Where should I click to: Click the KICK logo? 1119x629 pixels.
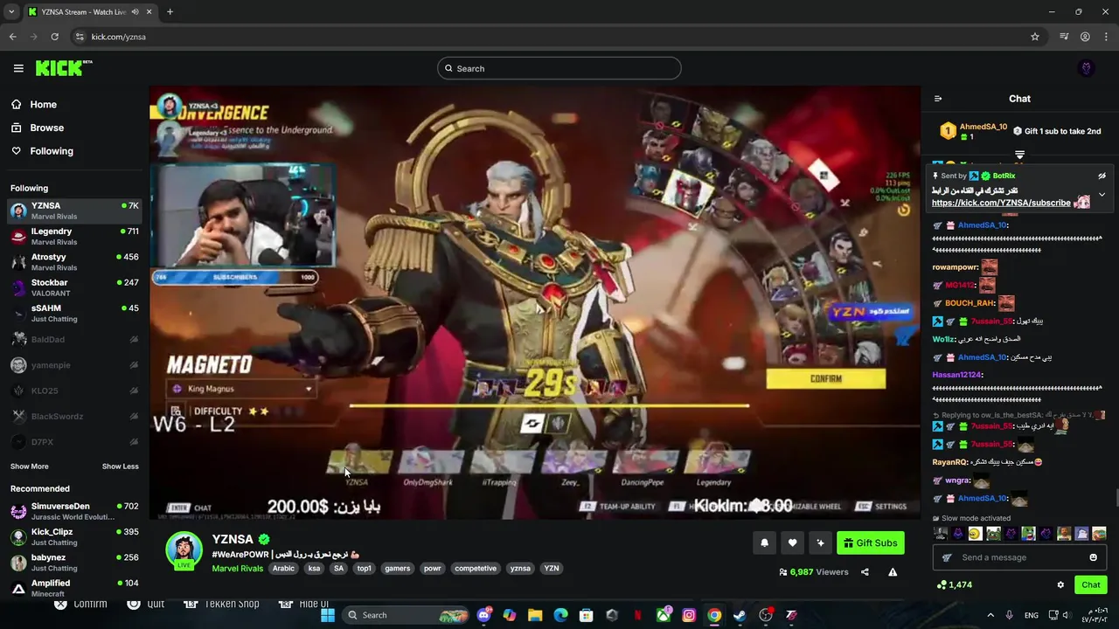click(x=64, y=68)
